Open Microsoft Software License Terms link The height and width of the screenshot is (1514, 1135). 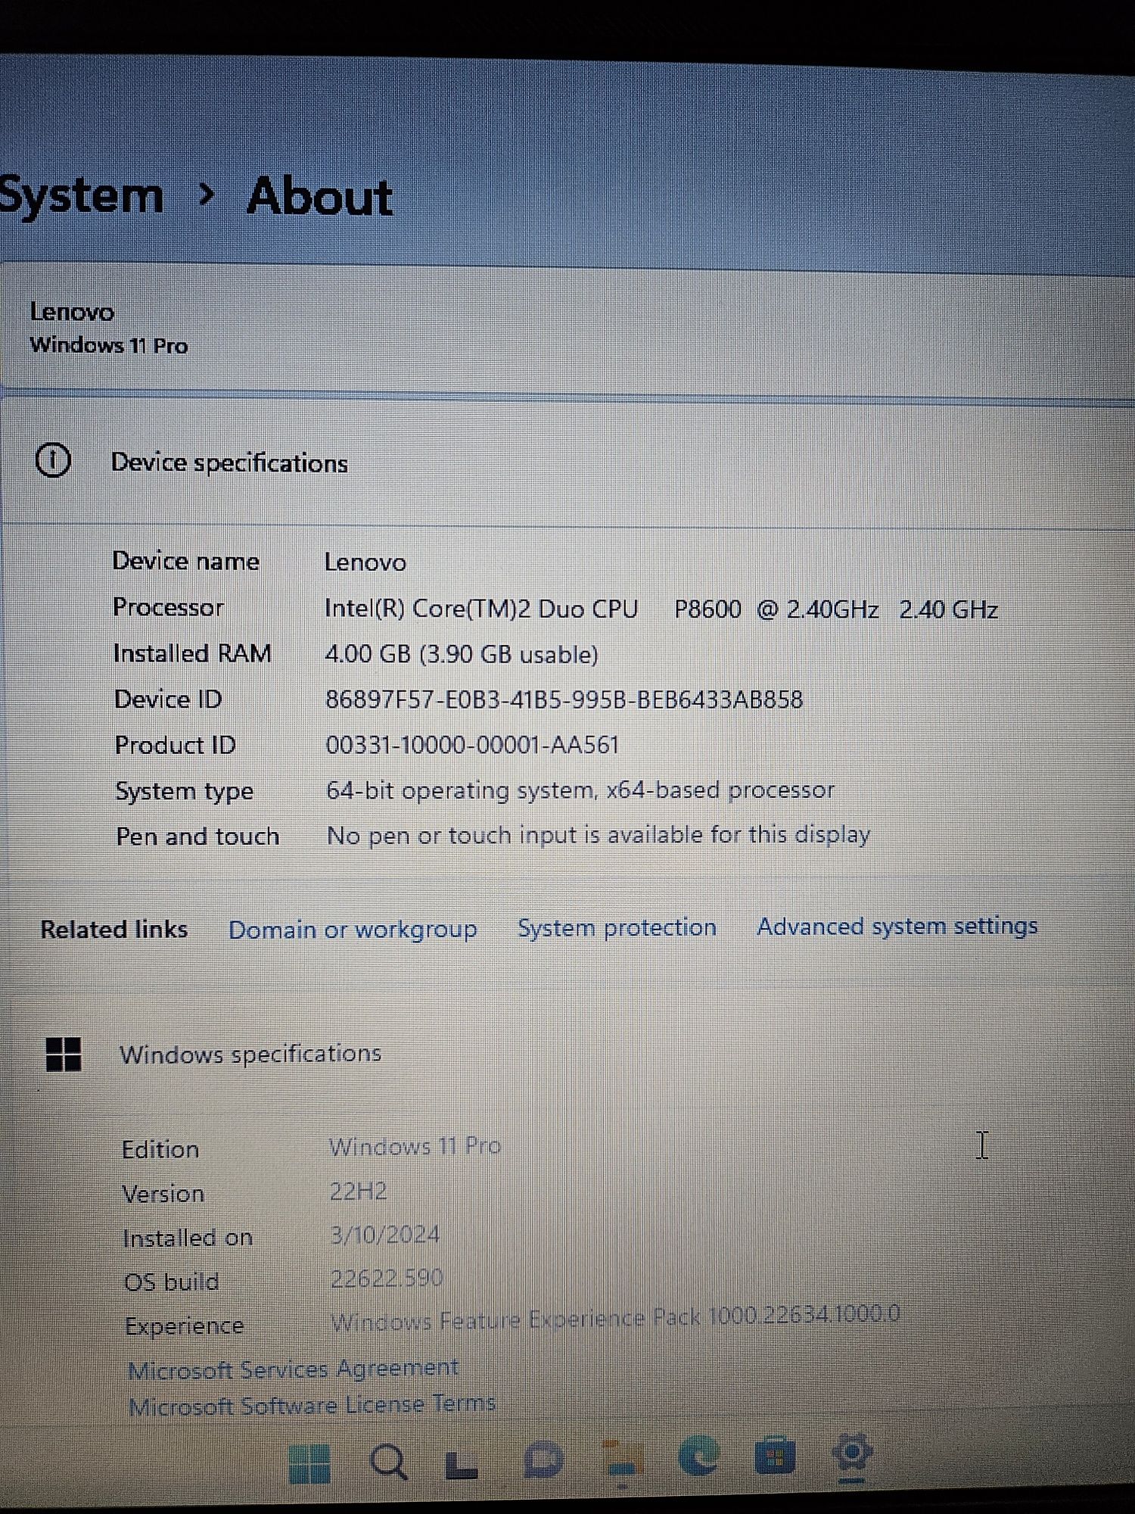pyautogui.click(x=312, y=1405)
